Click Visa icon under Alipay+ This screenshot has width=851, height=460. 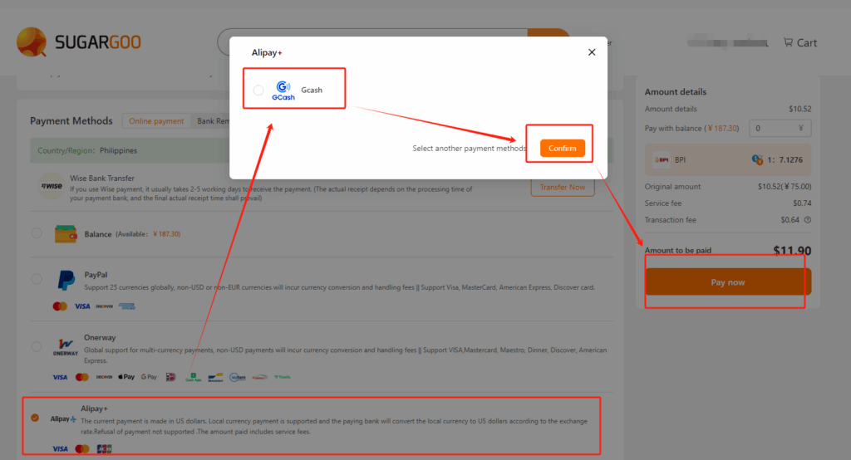point(60,448)
